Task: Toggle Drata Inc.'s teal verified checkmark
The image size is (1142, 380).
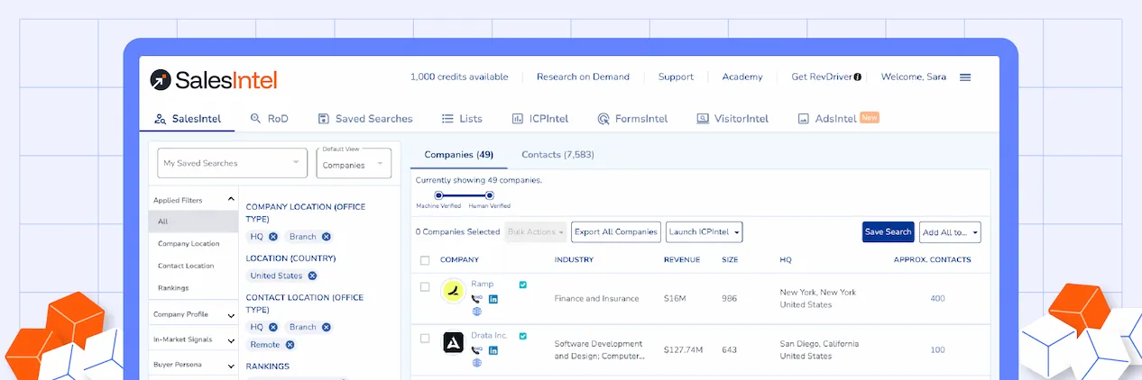Action: point(523,336)
